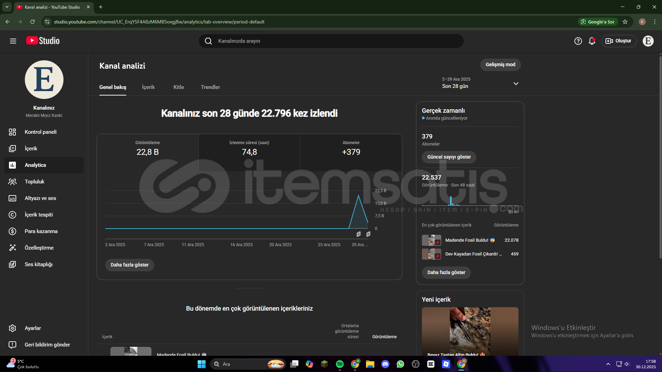662x372 pixels.
Task: Open Para kazanma page
Action: [44, 231]
